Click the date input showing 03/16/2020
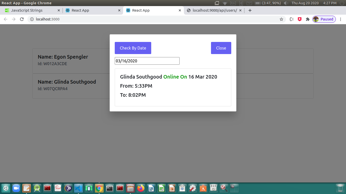Screen dimensions: 346x194 point(147,61)
